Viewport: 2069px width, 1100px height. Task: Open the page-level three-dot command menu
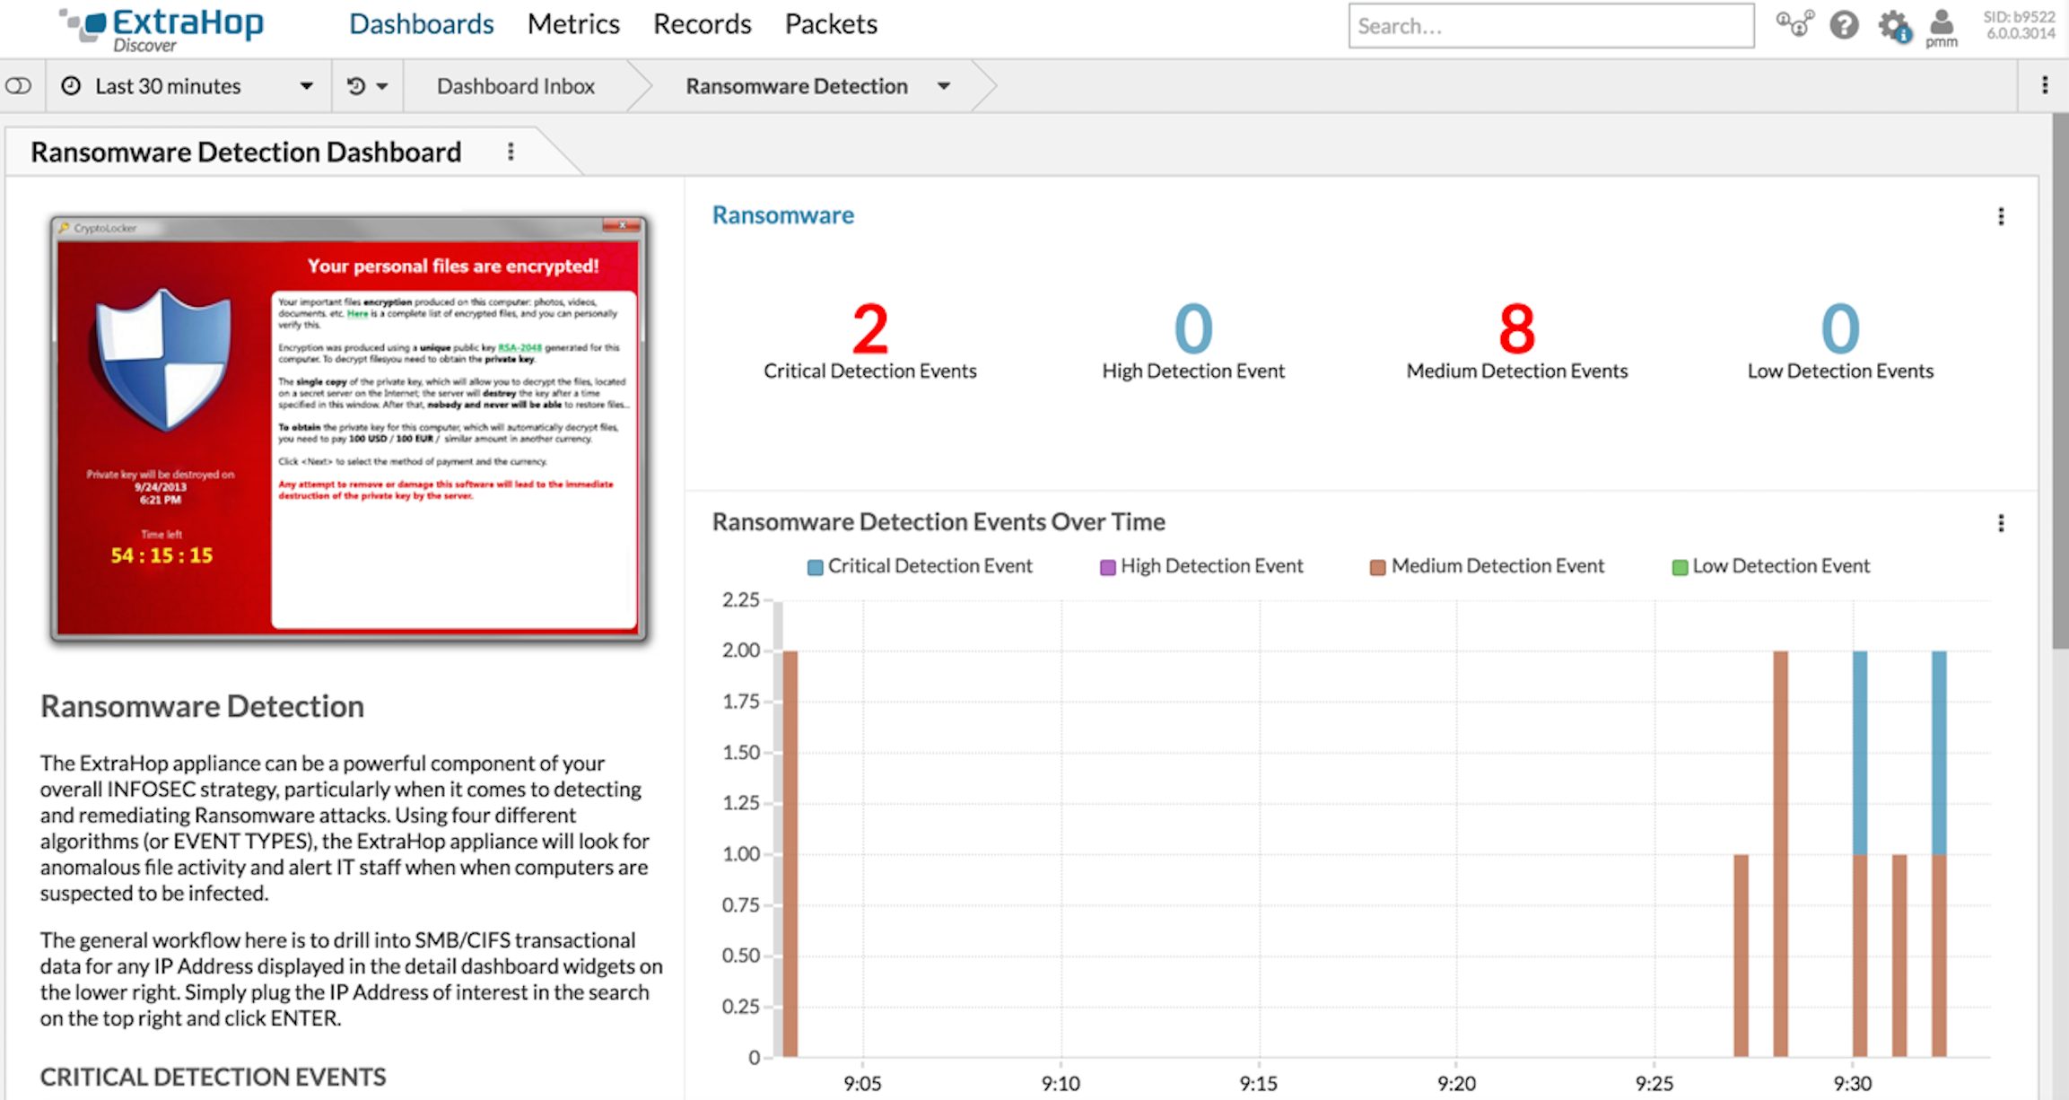pyautogui.click(x=2045, y=85)
